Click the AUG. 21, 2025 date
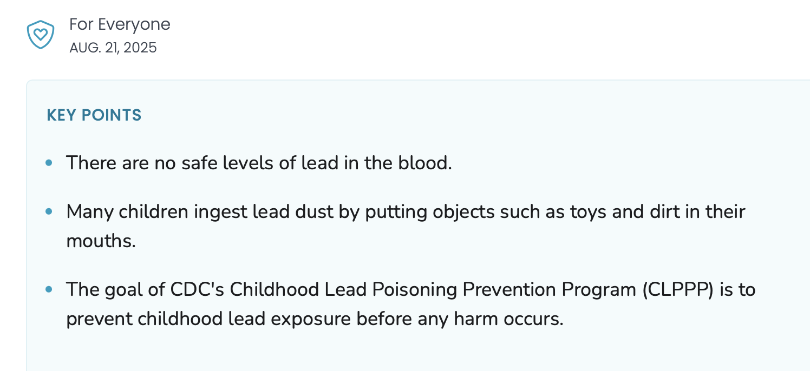 pos(113,48)
